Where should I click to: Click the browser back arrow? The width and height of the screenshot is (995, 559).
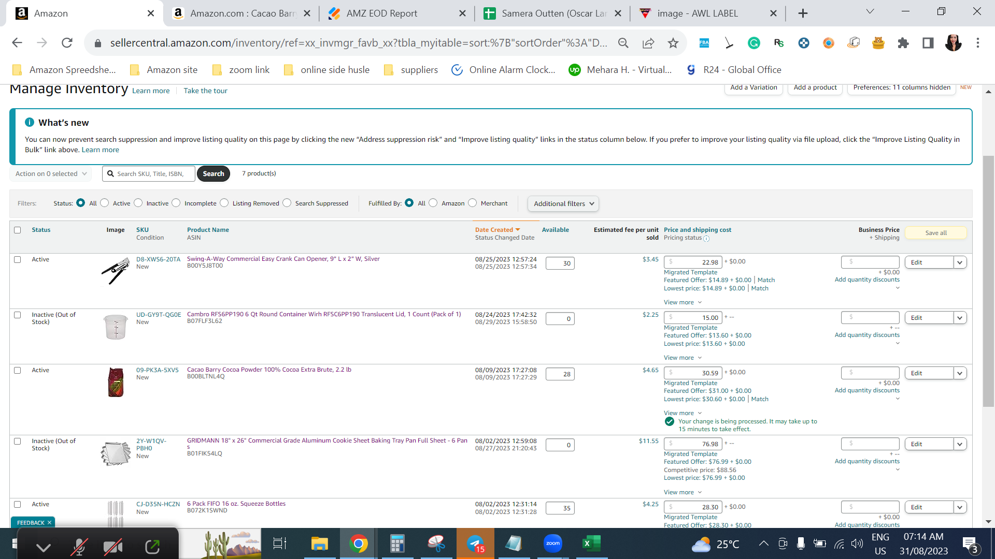point(17,43)
